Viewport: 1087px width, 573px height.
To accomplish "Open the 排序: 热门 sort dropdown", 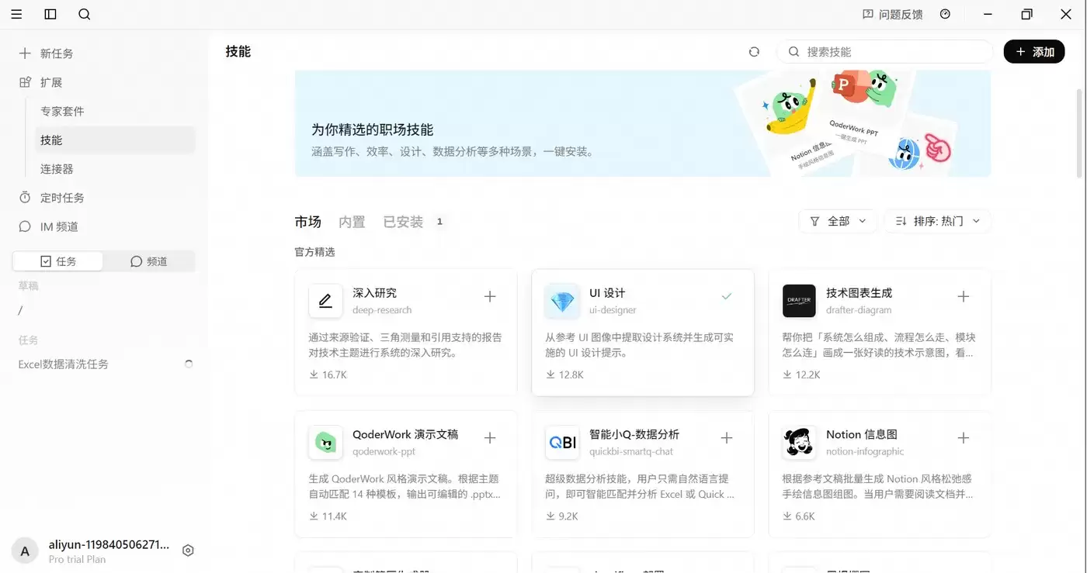I will click(938, 221).
